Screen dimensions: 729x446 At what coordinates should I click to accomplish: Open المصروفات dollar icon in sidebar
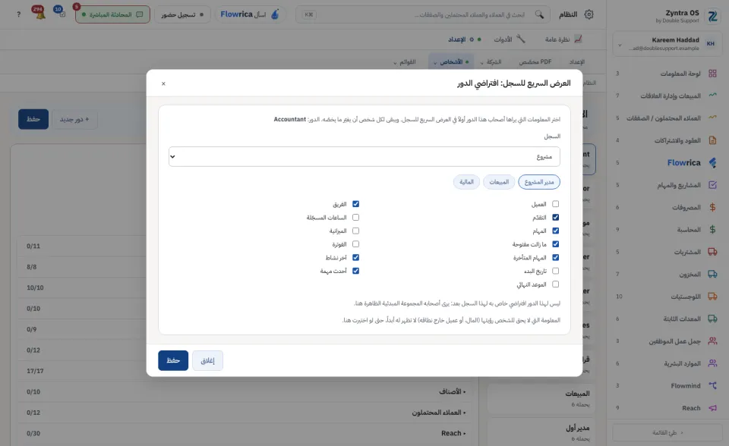point(712,207)
